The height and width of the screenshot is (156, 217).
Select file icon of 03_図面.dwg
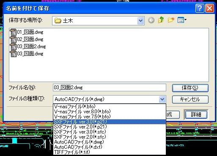click(13, 54)
